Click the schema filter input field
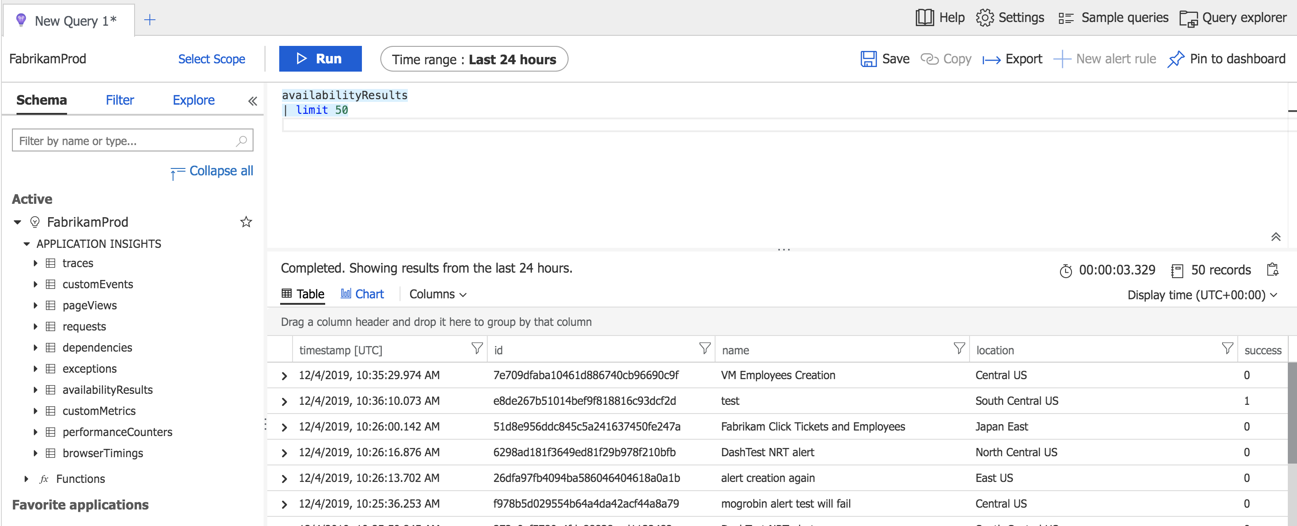The image size is (1297, 526). pyautogui.click(x=126, y=141)
